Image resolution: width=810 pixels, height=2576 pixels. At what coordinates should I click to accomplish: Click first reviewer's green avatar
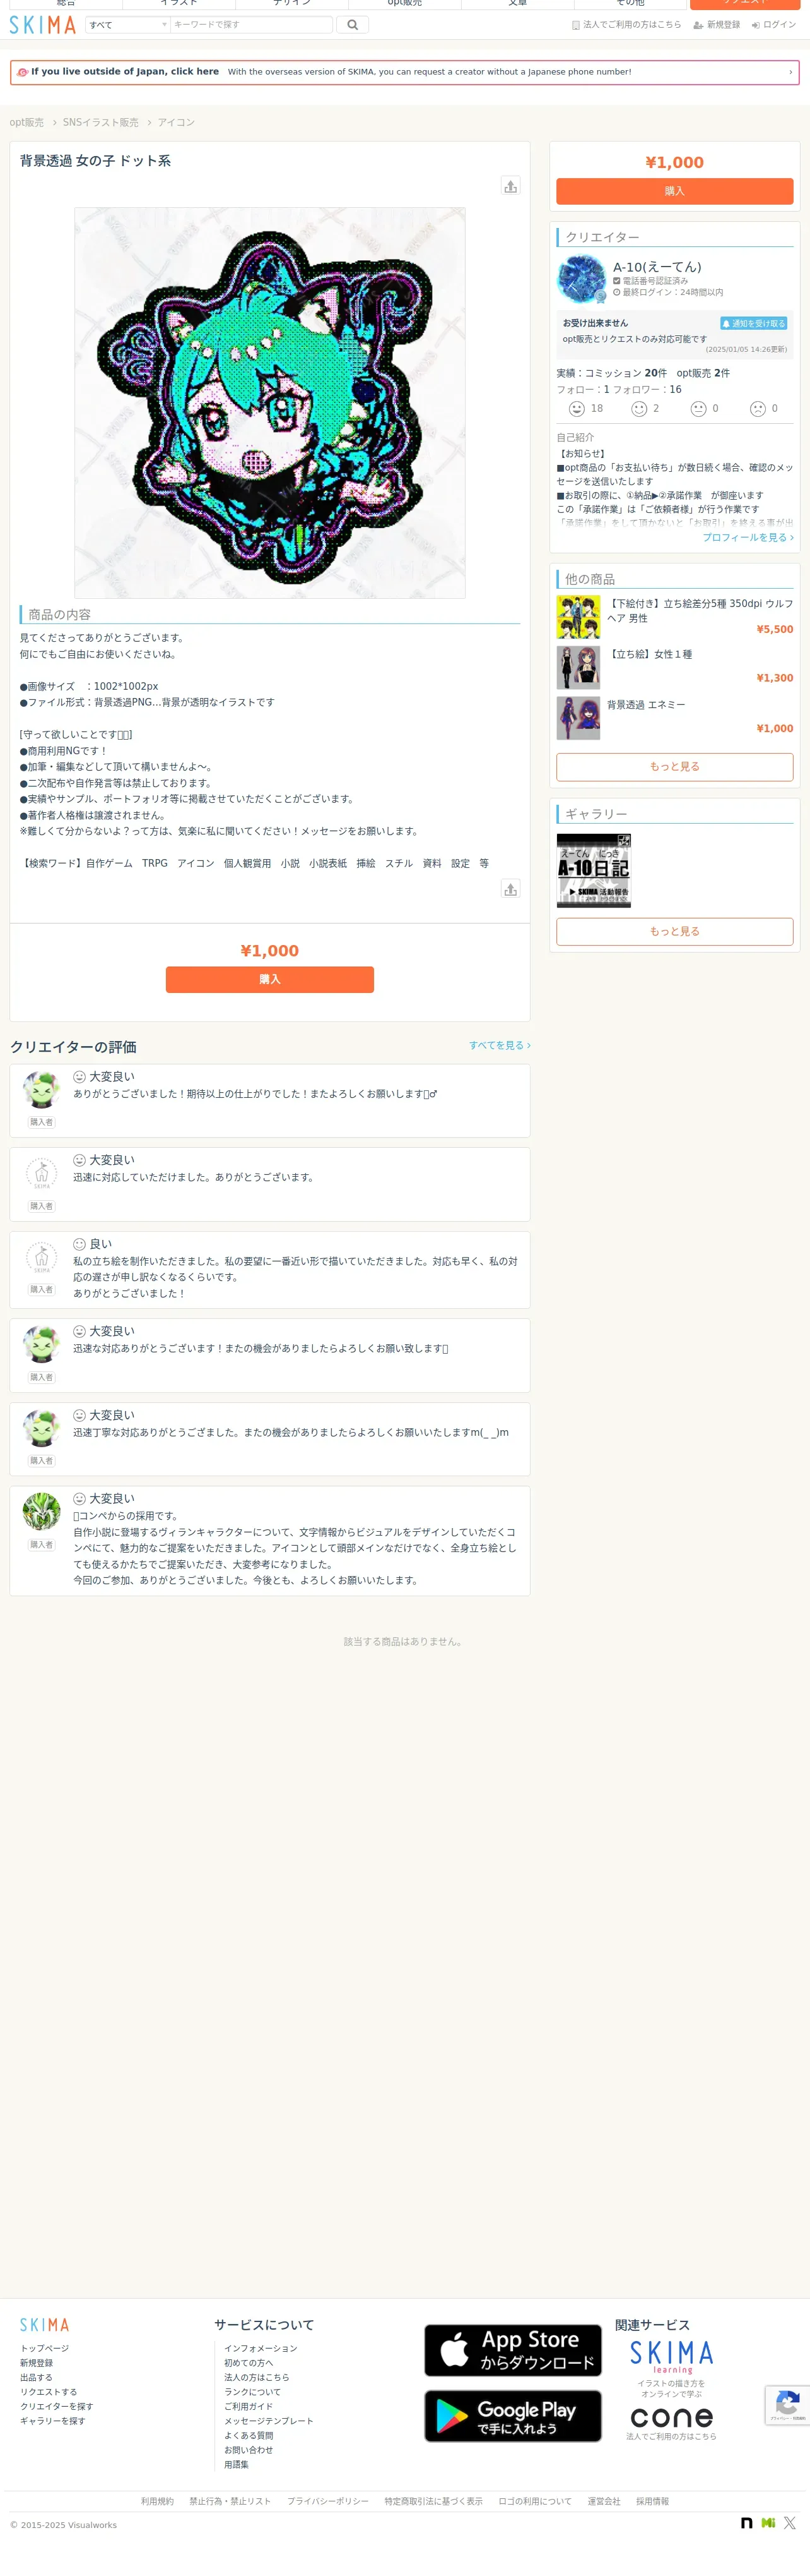pos(41,1090)
